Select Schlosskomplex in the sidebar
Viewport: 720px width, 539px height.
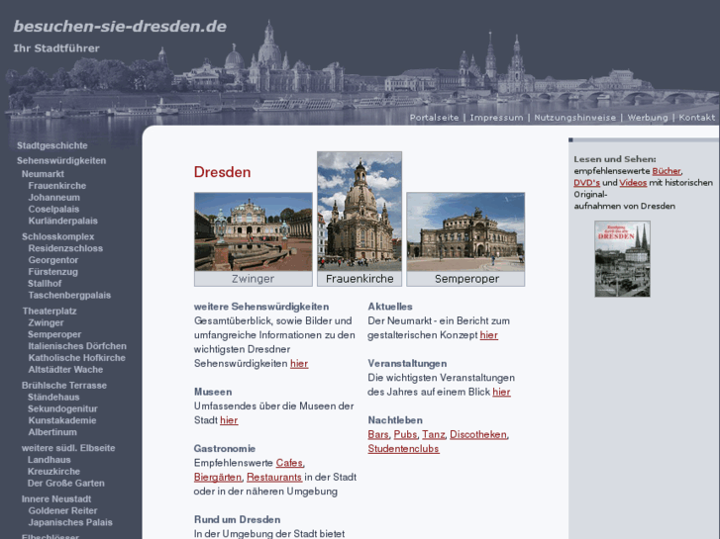pos(57,236)
